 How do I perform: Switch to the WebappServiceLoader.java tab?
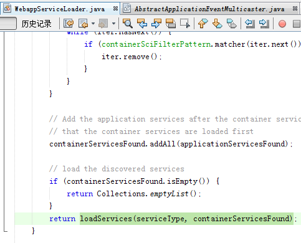tap(59, 9)
